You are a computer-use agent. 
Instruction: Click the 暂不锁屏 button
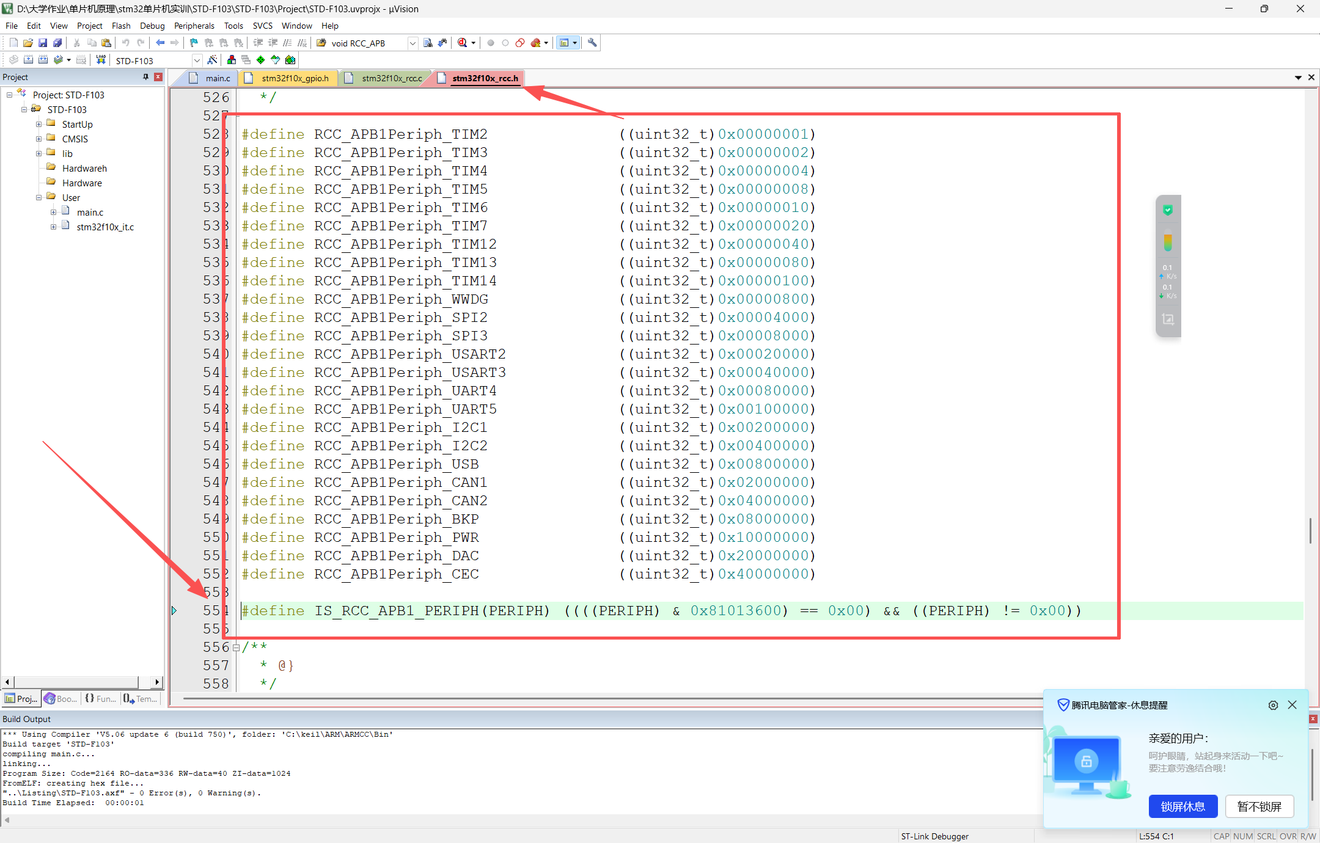1259,806
